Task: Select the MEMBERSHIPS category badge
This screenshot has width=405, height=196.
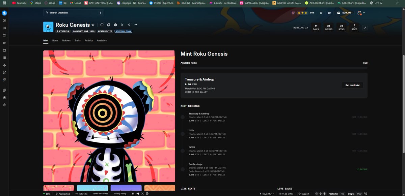Action: (105, 31)
